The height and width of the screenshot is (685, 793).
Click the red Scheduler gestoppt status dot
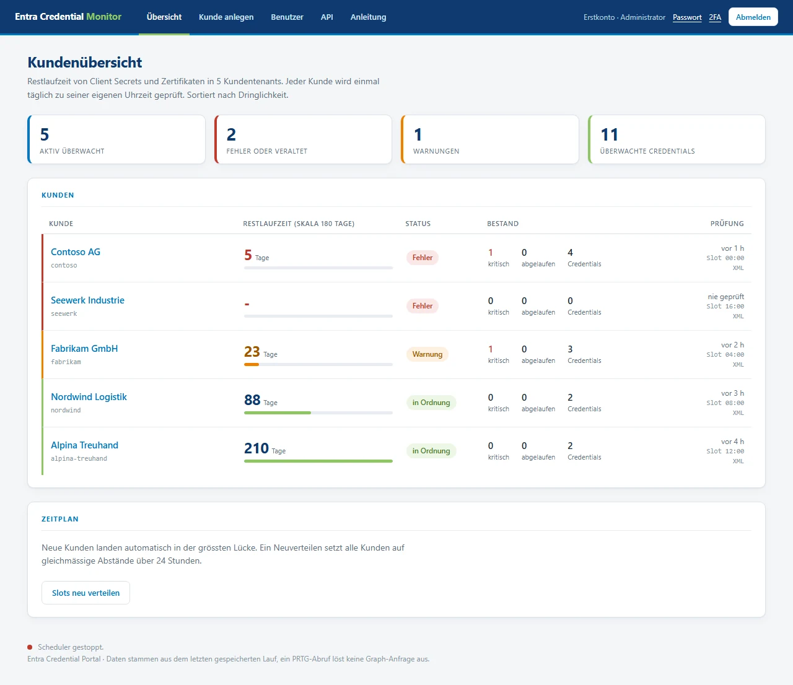[30, 647]
